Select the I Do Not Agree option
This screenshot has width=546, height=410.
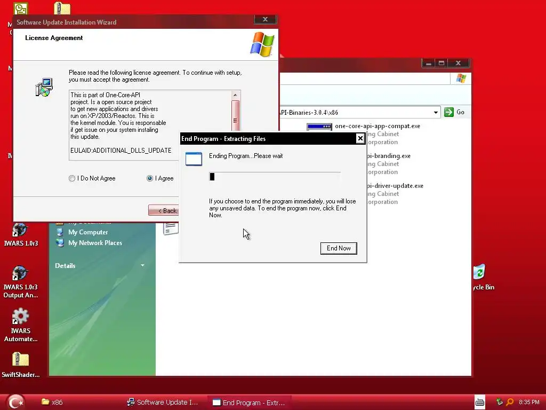[72, 178]
